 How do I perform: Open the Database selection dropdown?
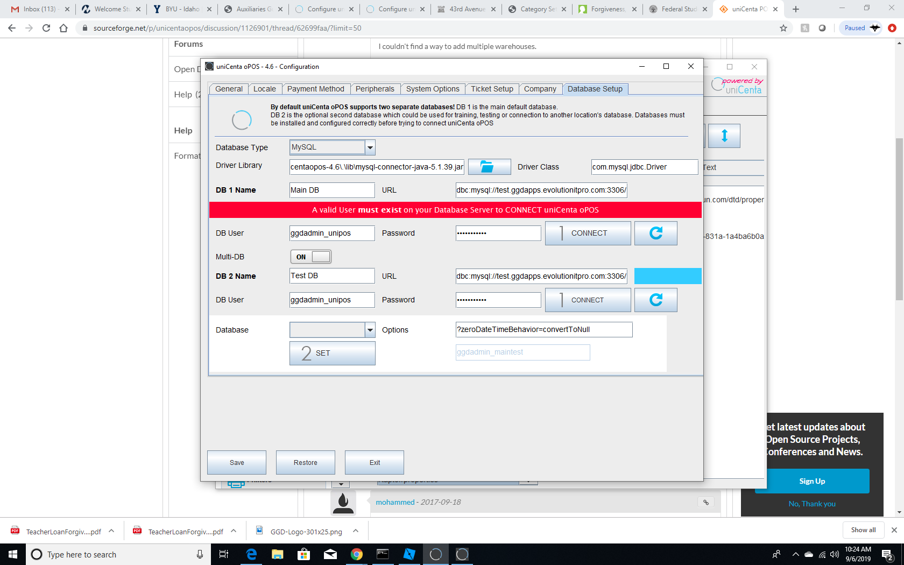click(370, 330)
